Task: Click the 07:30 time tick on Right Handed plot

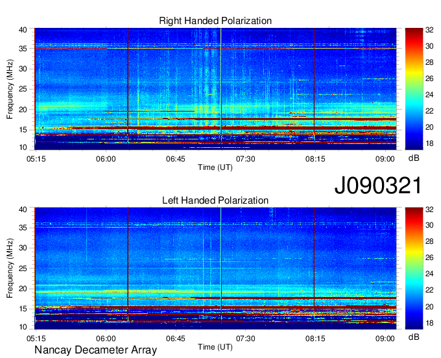Action: (246, 159)
